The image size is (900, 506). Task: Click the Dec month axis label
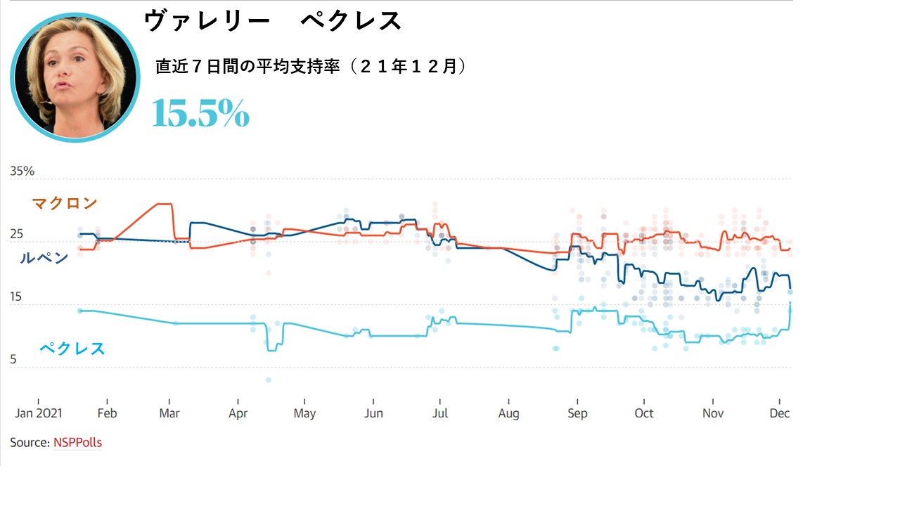(780, 413)
